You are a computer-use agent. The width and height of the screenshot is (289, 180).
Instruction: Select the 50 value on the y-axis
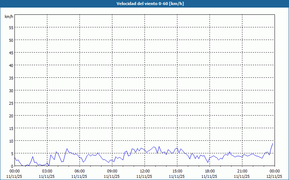pos(11,40)
